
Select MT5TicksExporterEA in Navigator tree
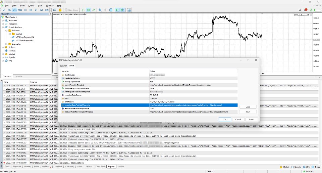[24, 41]
